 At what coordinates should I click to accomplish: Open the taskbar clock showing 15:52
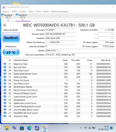[103, 128]
